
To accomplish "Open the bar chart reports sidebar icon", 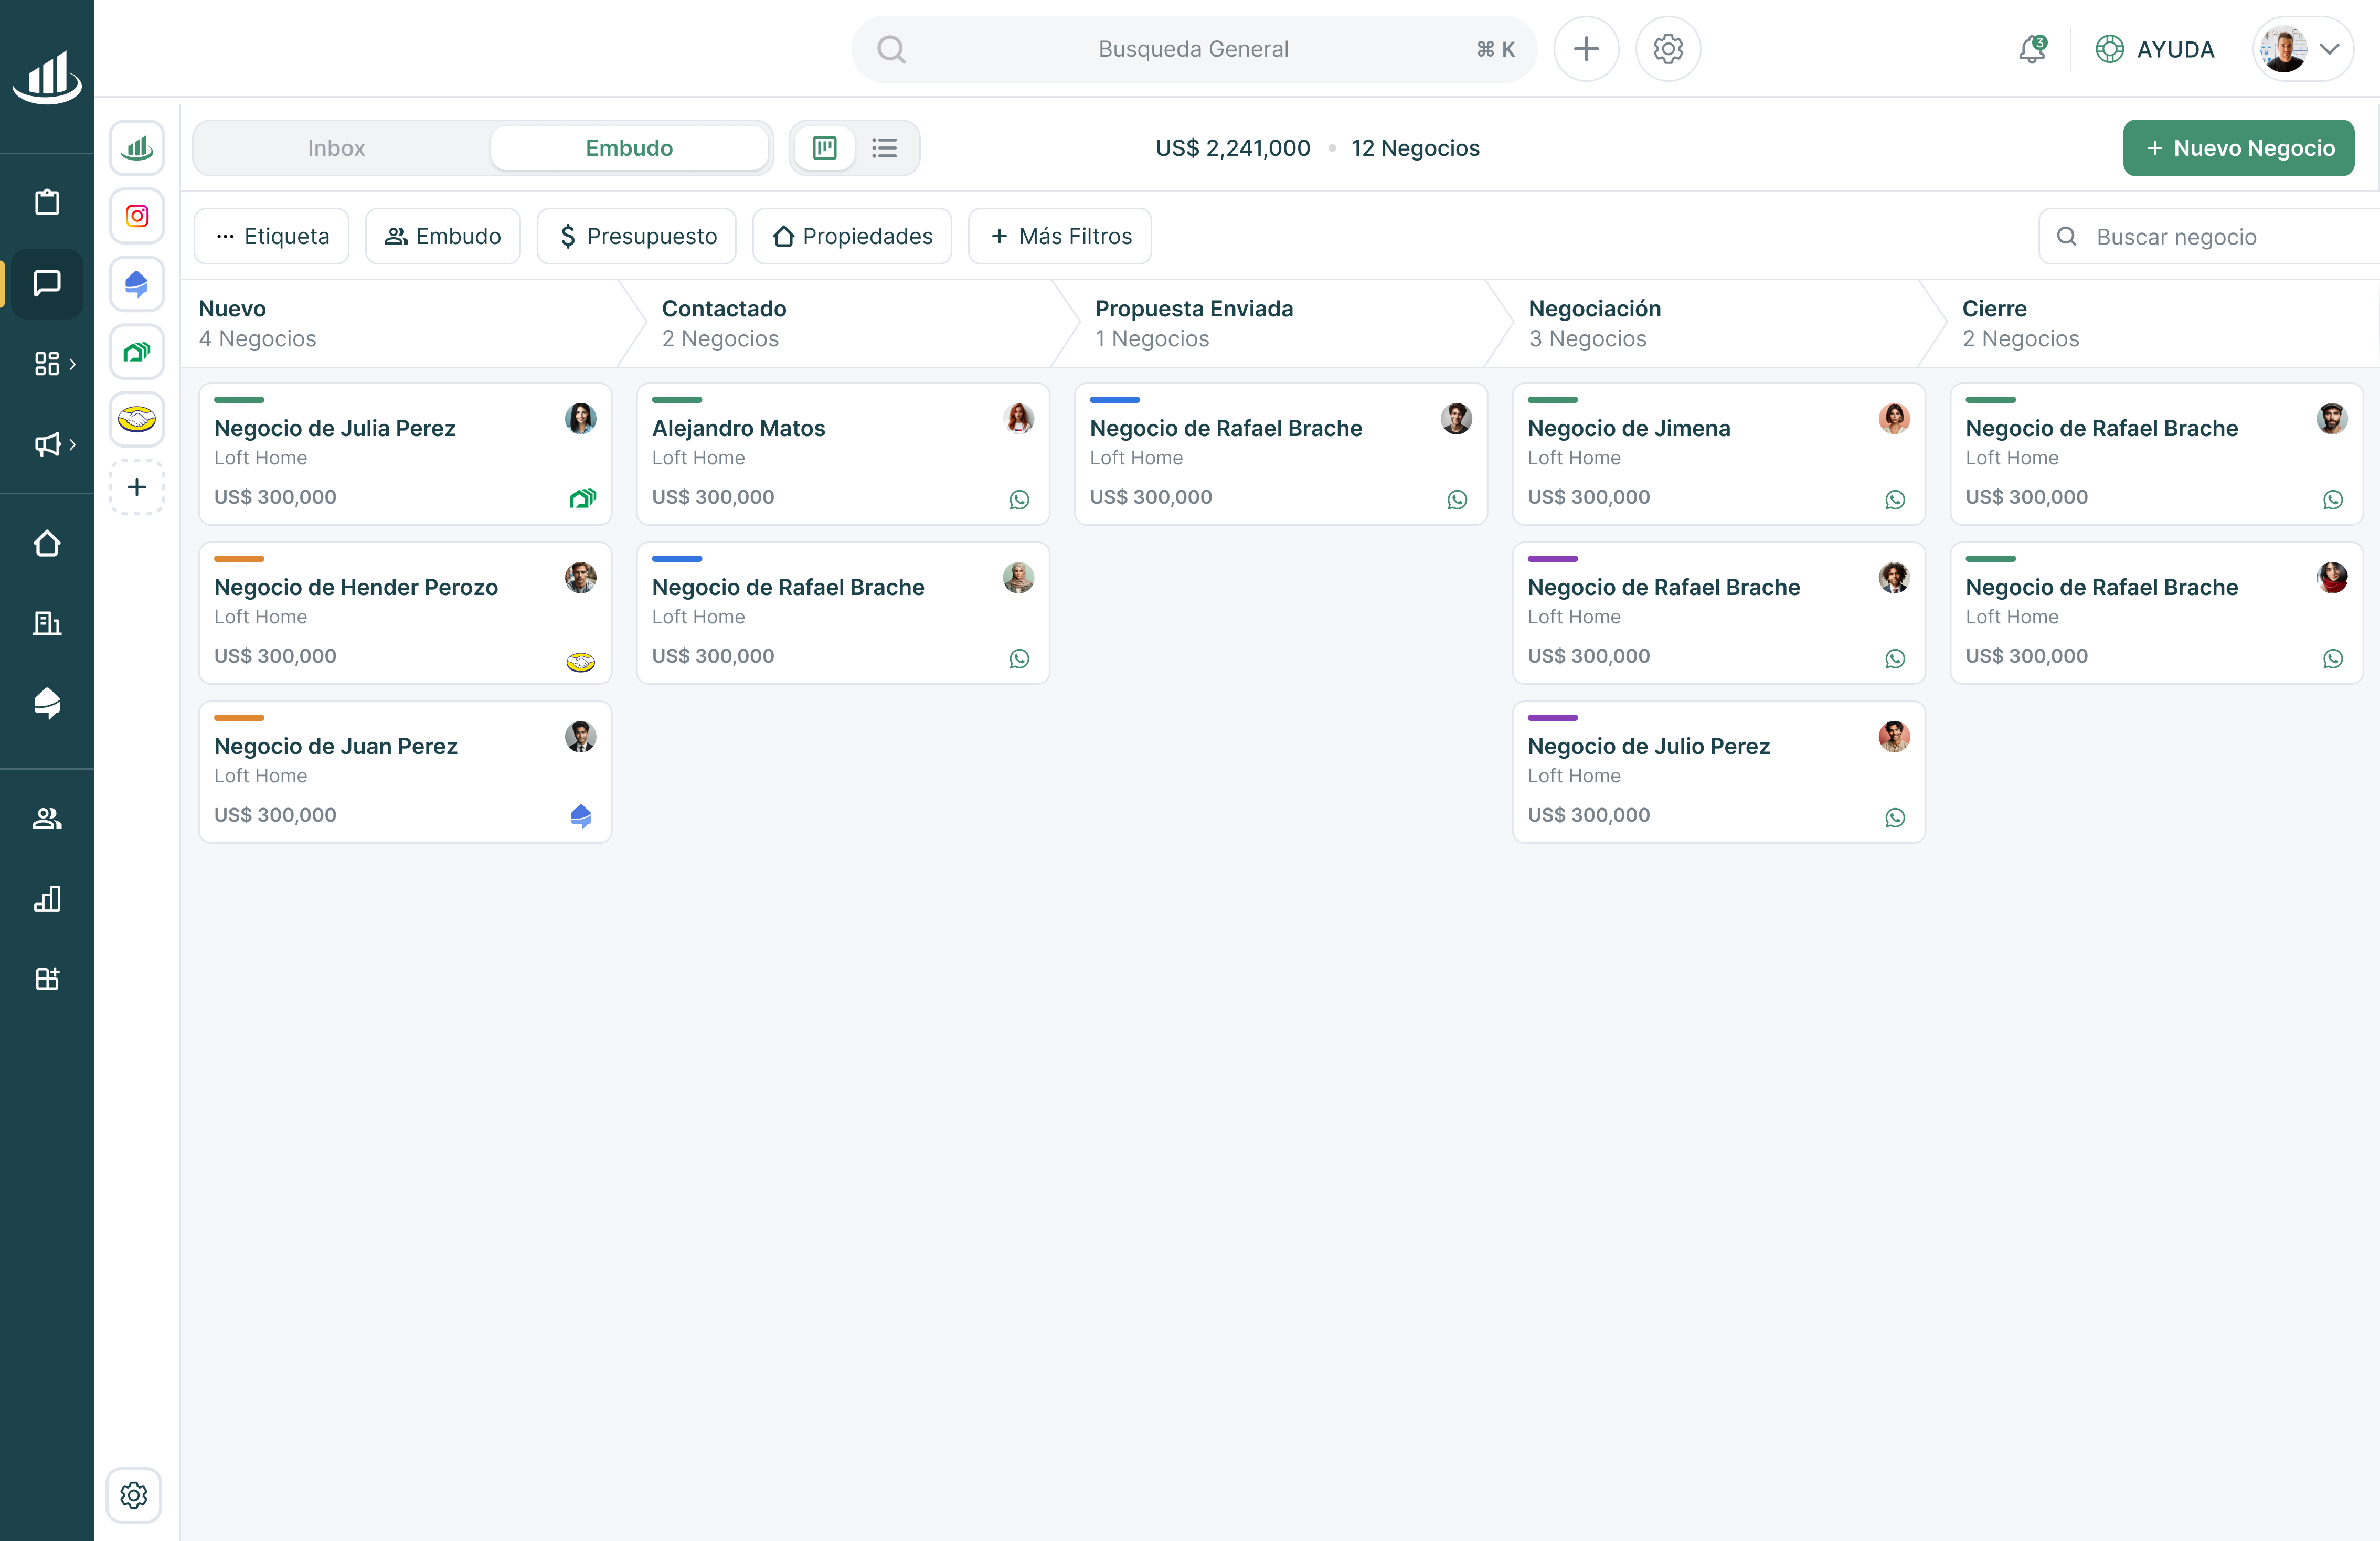I will pos(46,899).
